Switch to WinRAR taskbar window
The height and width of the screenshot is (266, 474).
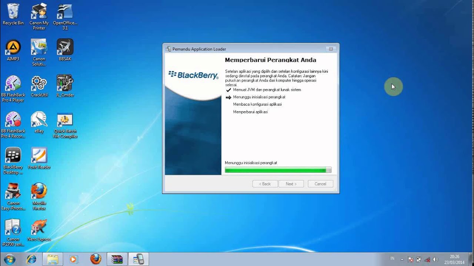point(117,259)
